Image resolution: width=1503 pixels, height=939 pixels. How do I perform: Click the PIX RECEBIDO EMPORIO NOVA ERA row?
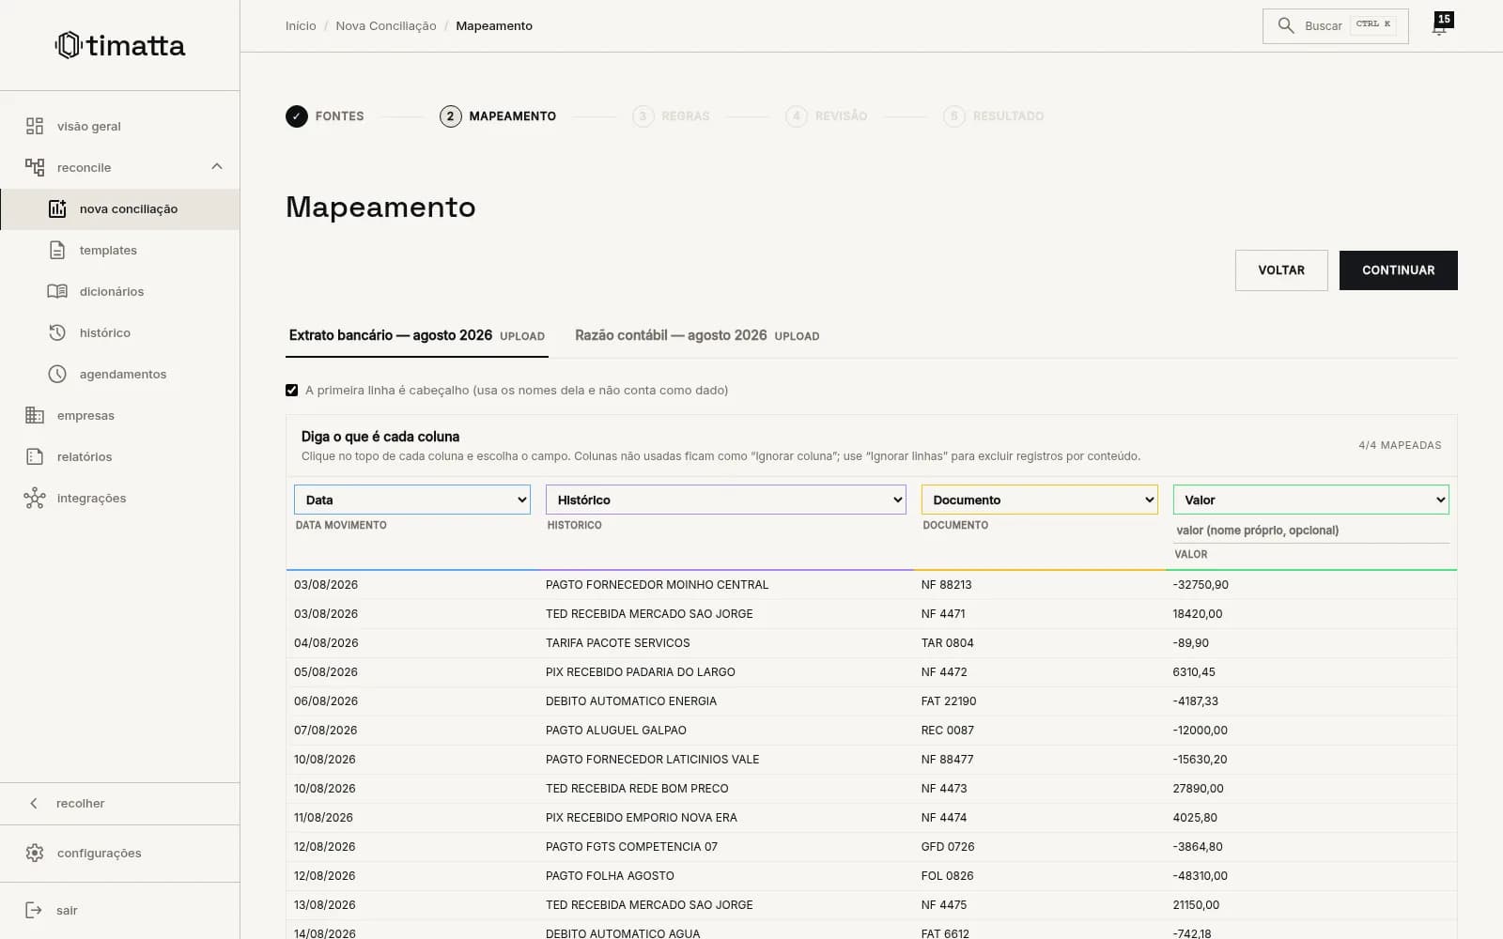[872, 818]
